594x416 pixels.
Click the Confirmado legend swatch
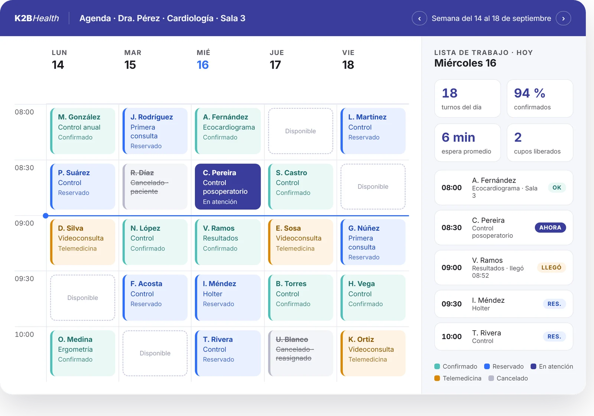(437, 366)
